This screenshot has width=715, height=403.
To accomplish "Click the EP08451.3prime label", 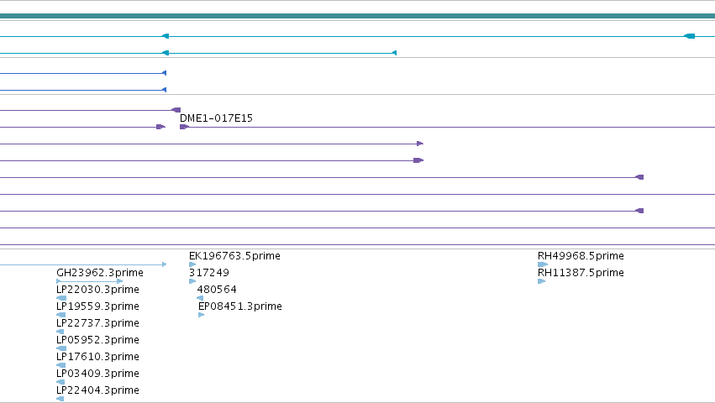I will pyautogui.click(x=239, y=306).
